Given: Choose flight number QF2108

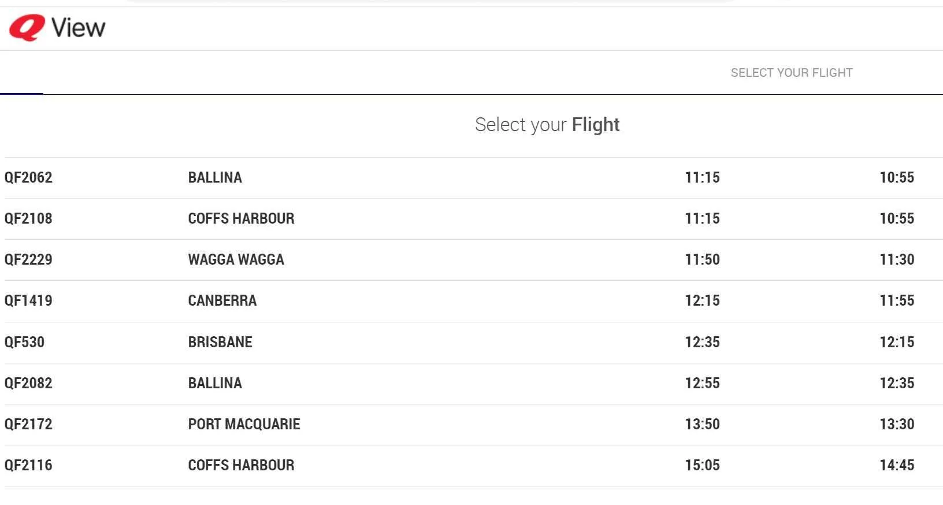Looking at the screenshot, I should point(28,218).
